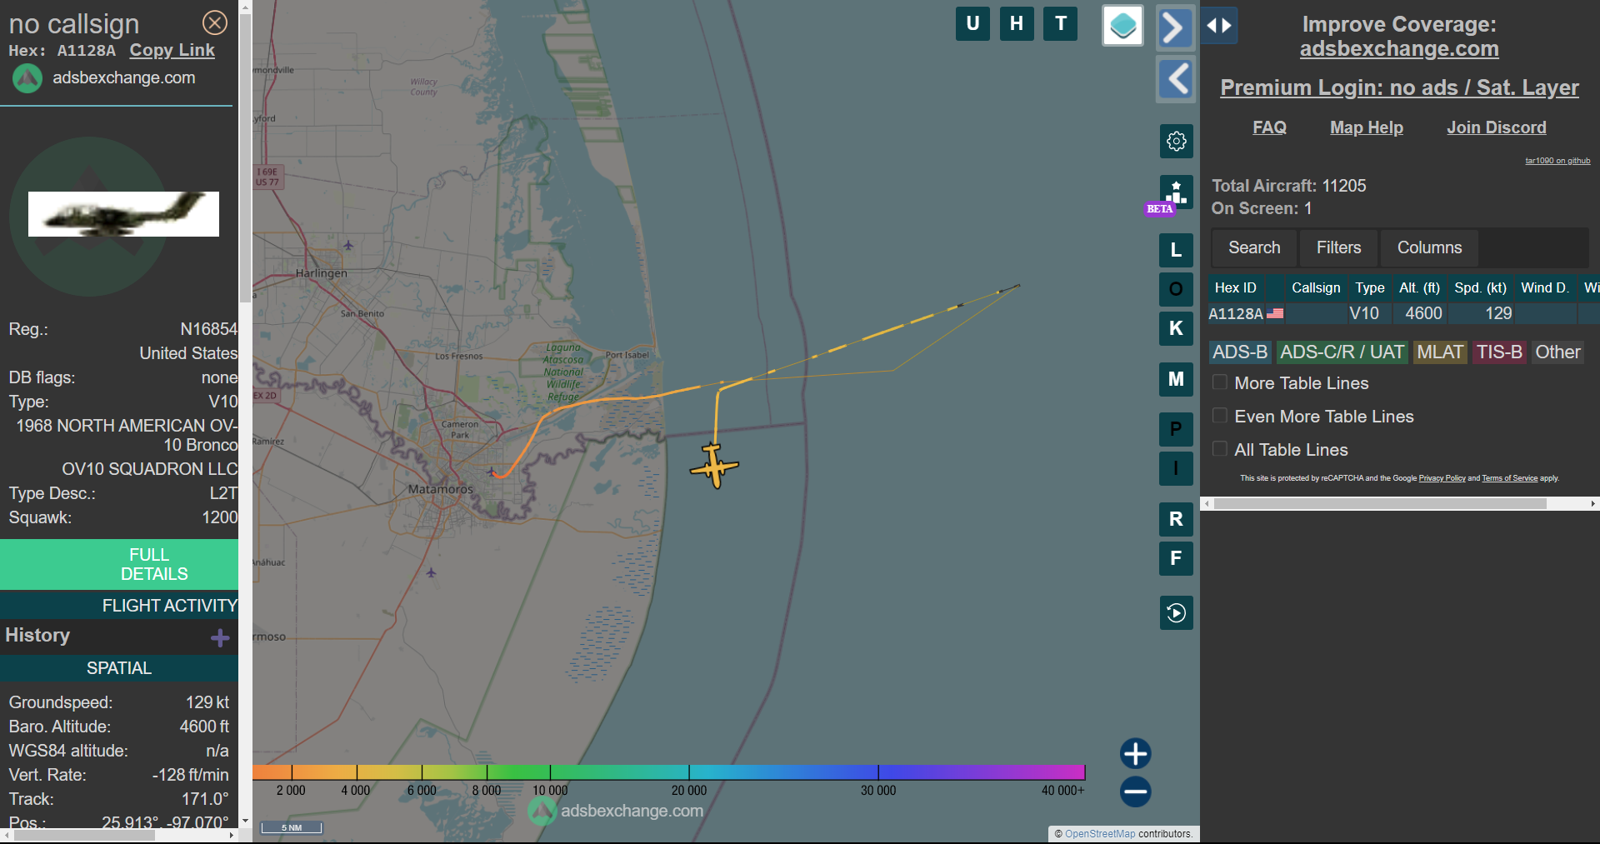The height and width of the screenshot is (844, 1600).
Task: Click the right chevron expand button
Action: click(1175, 27)
